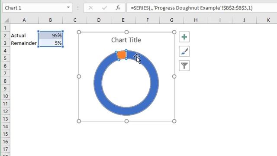
Task: Click the chart's bottom-middle resize handle
Action: click(126, 121)
